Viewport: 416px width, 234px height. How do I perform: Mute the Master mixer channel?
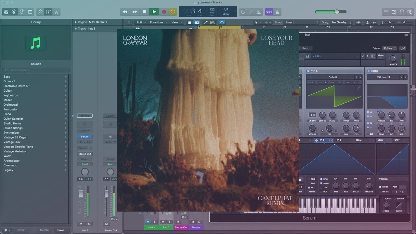(x=192, y=222)
